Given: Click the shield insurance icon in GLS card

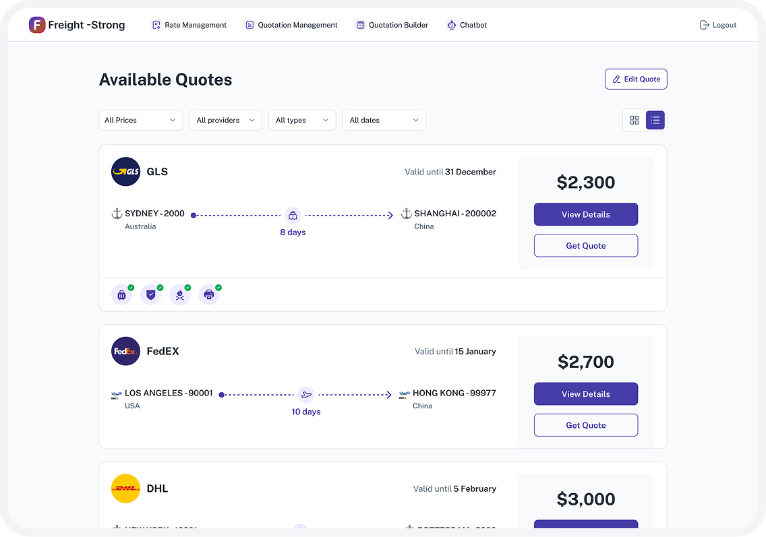Looking at the screenshot, I should pos(150,294).
